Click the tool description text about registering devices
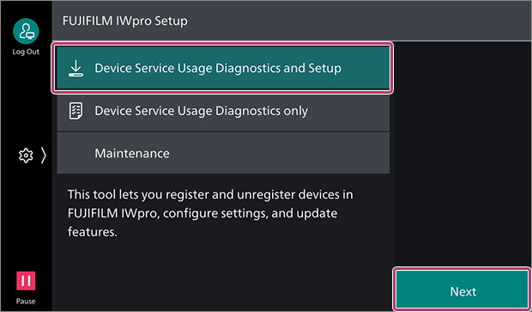The image size is (532, 312). (x=210, y=213)
